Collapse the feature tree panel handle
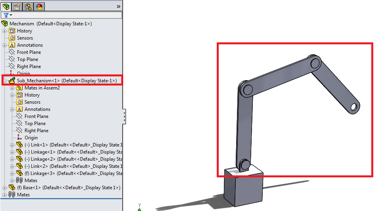The image size is (380, 211). tap(124, 116)
